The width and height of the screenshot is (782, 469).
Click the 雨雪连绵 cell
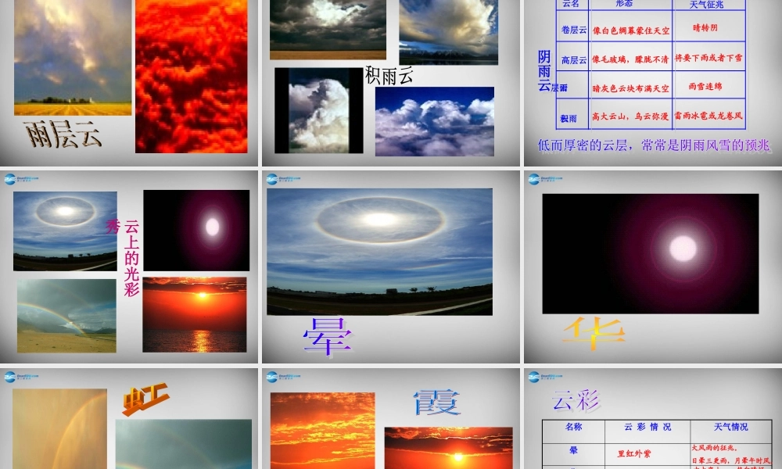click(705, 86)
